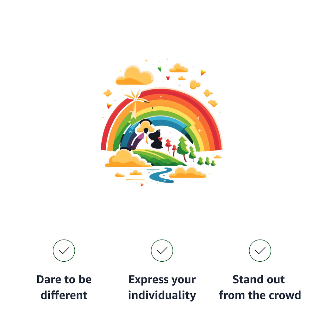Click the checkmark above "Dare to be different"

pos(64,251)
